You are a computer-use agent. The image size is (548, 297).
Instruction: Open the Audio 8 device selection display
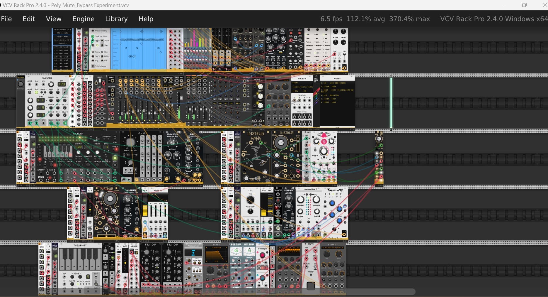coord(302,87)
